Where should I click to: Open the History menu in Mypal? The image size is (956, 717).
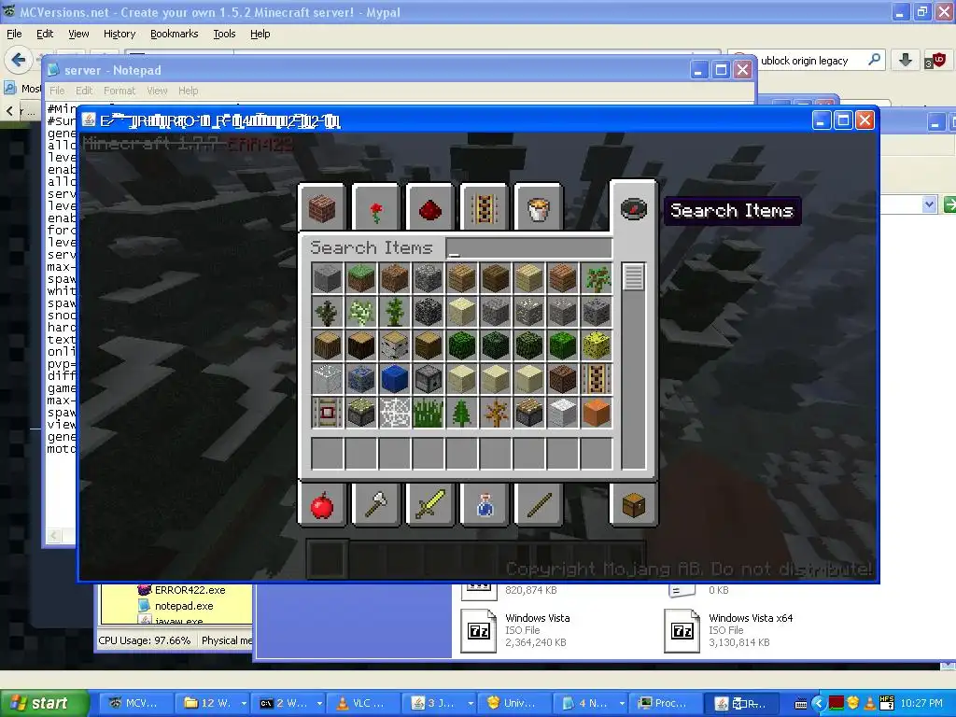tap(119, 34)
